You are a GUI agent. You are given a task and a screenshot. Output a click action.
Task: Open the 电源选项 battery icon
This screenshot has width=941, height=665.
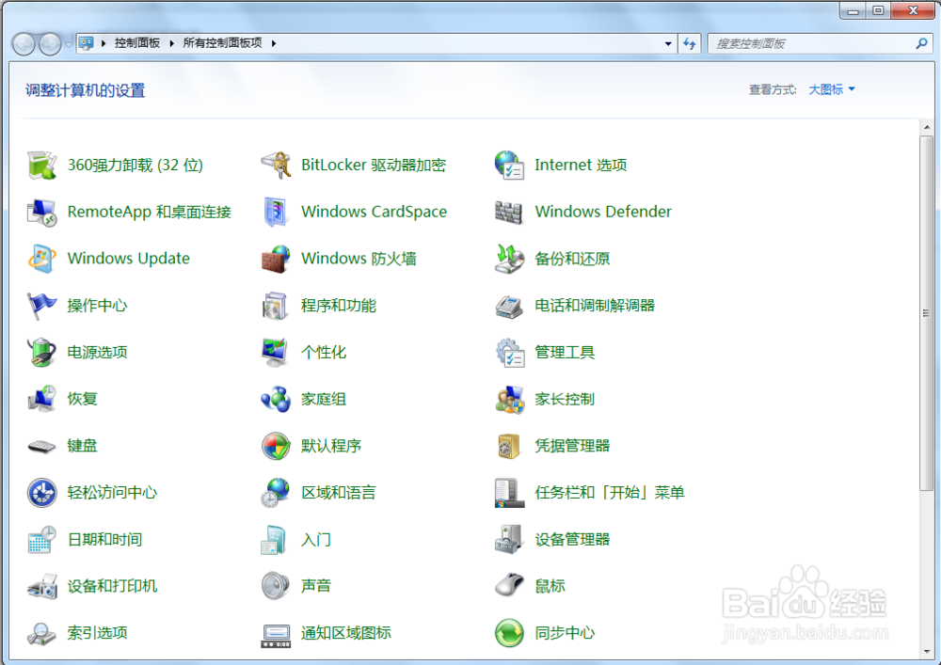[x=42, y=352]
